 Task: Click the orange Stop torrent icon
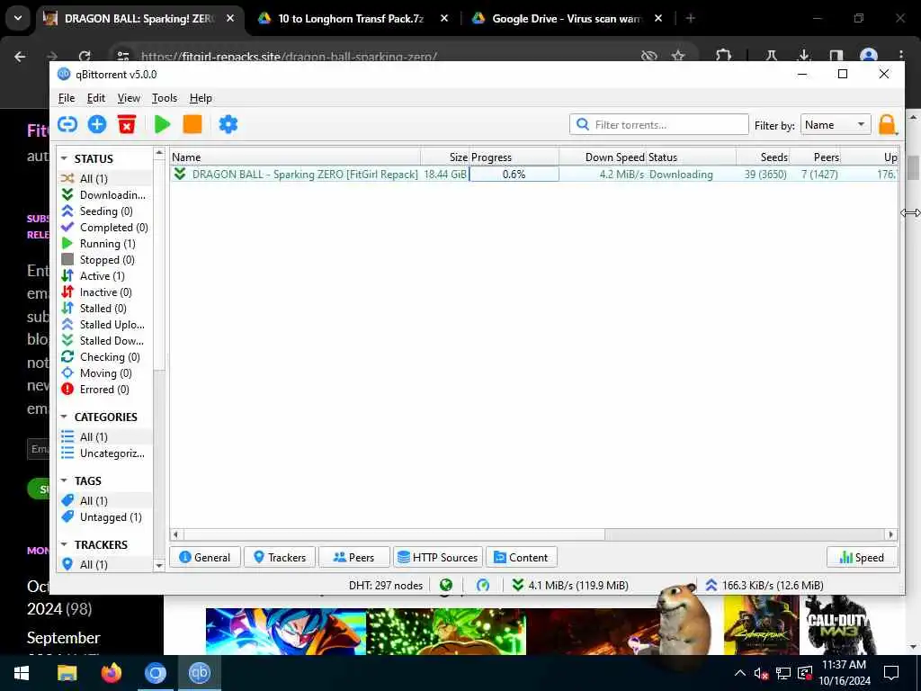[x=192, y=124]
